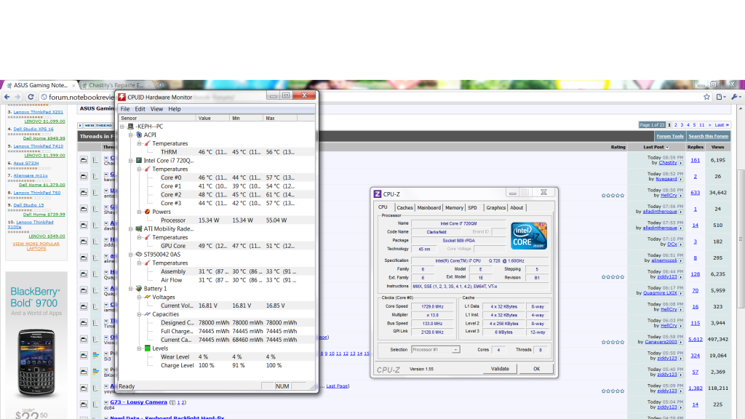The image size is (745, 419).
Task: Collapse the KEPH-PC root node
Action: click(122, 127)
